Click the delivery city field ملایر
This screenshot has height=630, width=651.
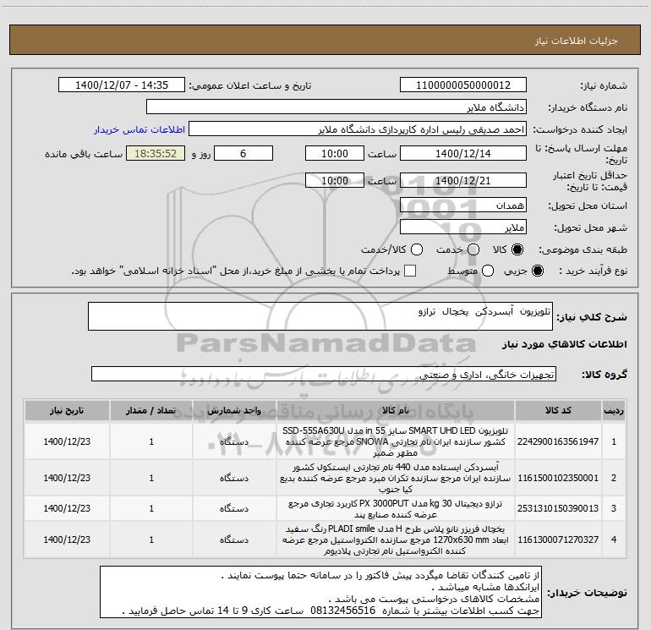click(x=463, y=227)
